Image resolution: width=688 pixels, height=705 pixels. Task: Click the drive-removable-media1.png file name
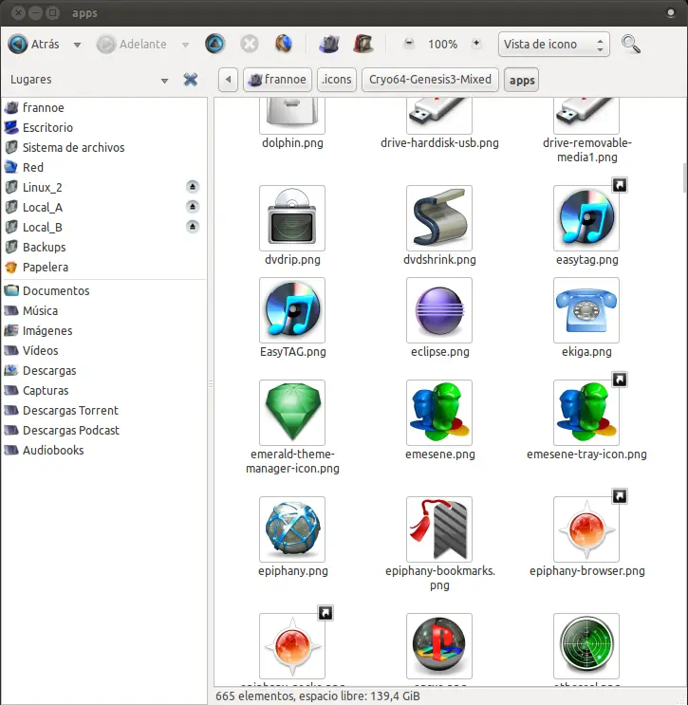tap(586, 150)
